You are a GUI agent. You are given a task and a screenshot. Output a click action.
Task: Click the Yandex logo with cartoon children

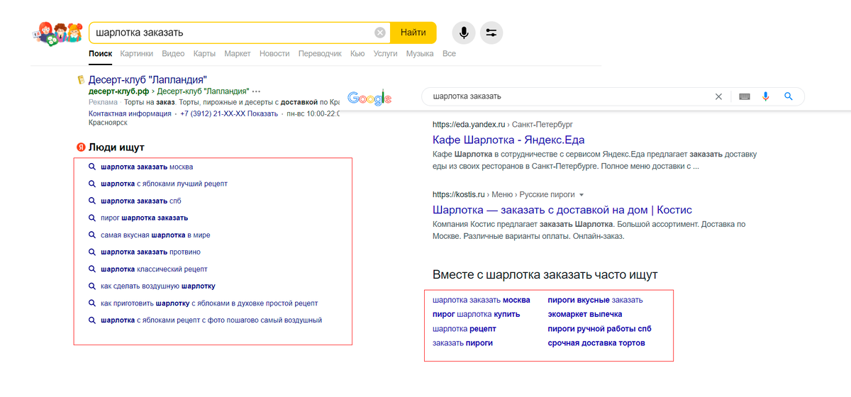57,33
